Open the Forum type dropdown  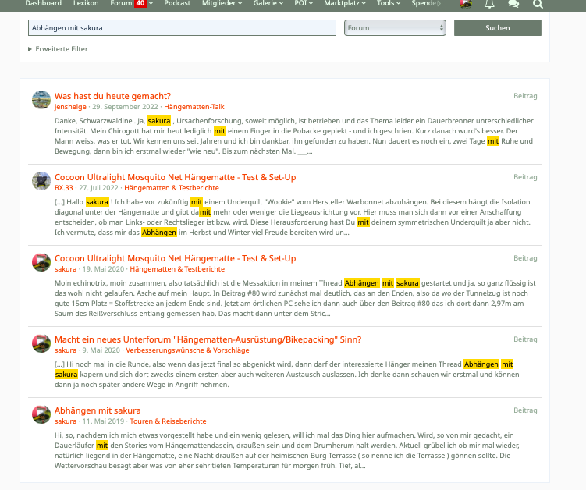pyautogui.click(x=395, y=28)
